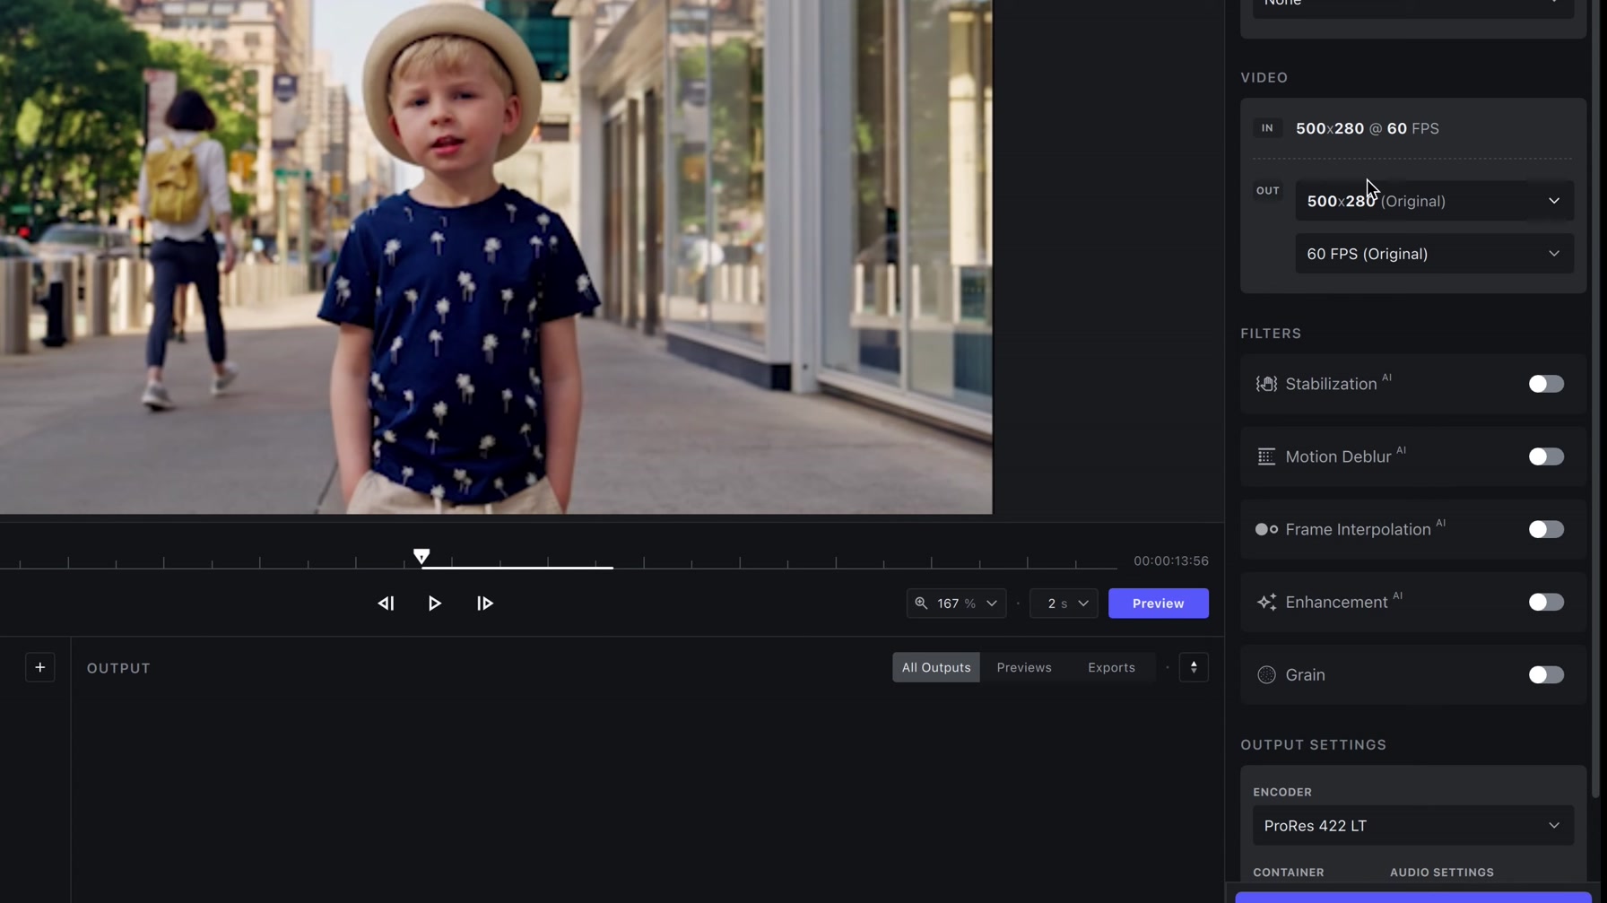This screenshot has height=903, width=1607.
Task: Click the Stabilization label
Action: click(1331, 384)
